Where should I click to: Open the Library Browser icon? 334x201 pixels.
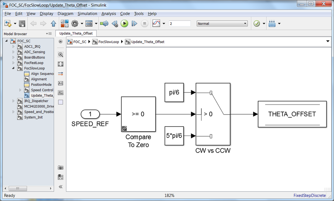click(65, 23)
